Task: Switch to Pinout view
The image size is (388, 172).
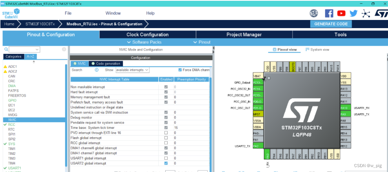Action: tap(284, 49)
